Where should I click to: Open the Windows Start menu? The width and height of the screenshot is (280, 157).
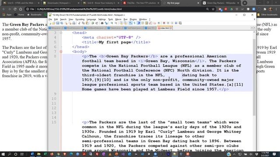(3, 154)
